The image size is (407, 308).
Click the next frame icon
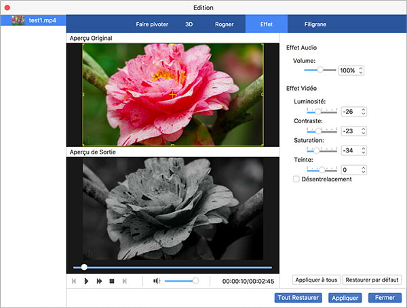125,281
